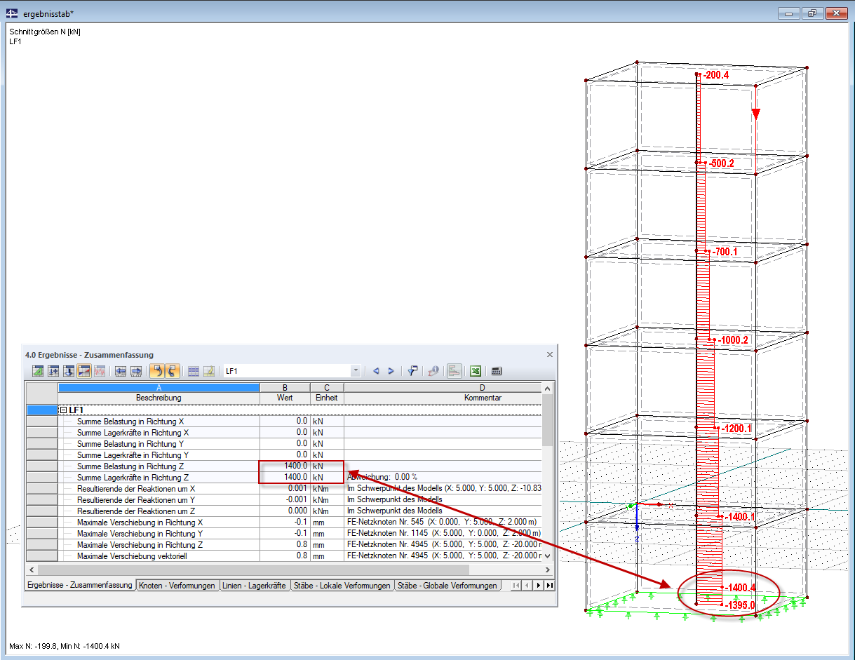Jump to first tab with tab-strip arrow
This screenshot has height=660, width=855.
click(x=516, y=585)
